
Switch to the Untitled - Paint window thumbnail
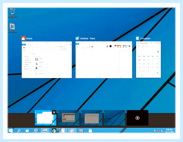click(x=104, y=60)
